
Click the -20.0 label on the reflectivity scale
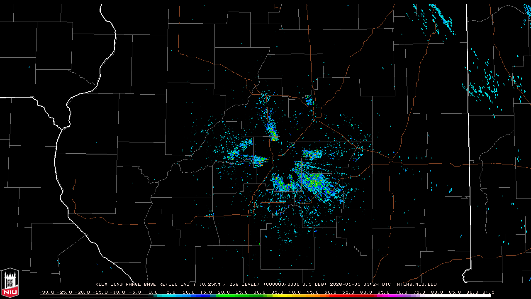tap(81, 292)
